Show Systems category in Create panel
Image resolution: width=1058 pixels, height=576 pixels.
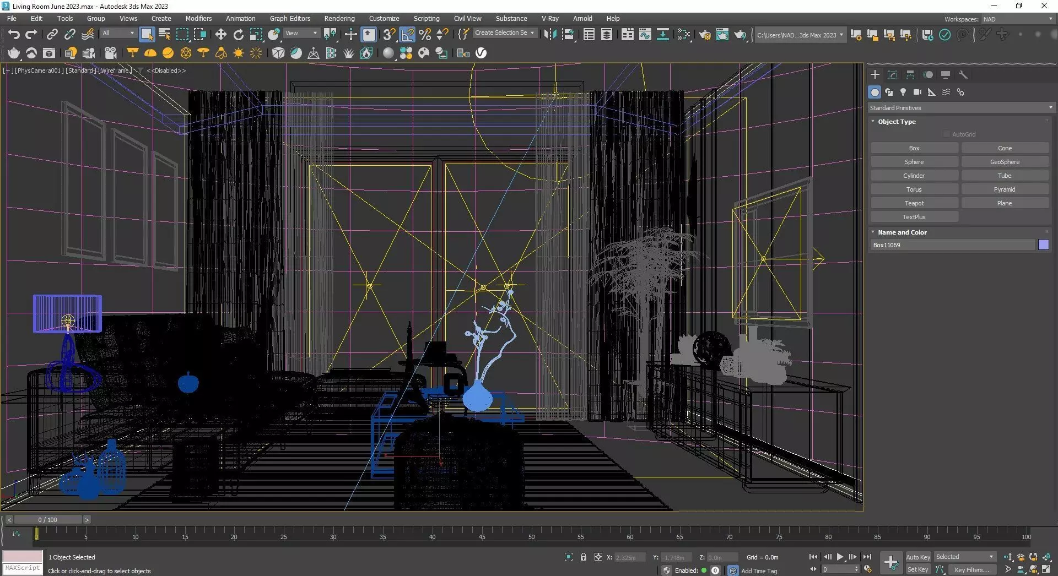960,92
